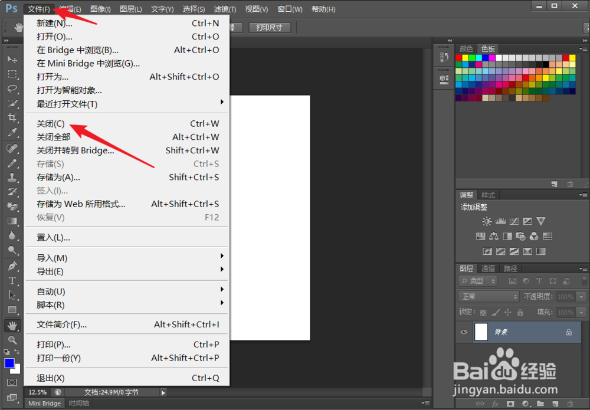The height and width of the screenshot is (410, 590).
Task: Toggle lock all padlock icon
Action: pos(520,312)
